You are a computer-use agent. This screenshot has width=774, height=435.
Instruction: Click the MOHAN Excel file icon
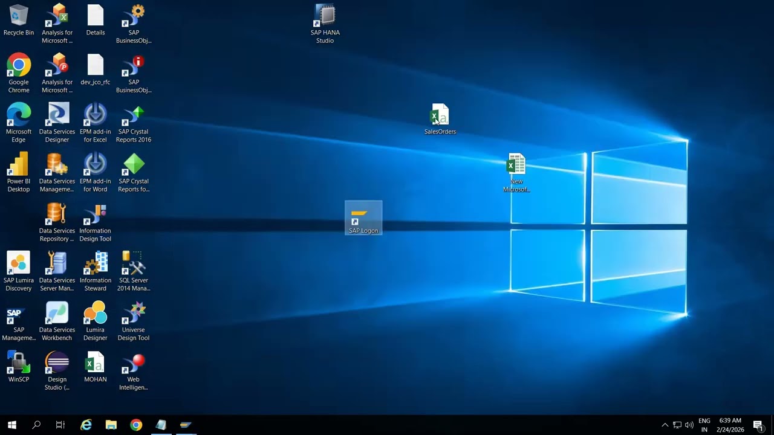point(96,367)
